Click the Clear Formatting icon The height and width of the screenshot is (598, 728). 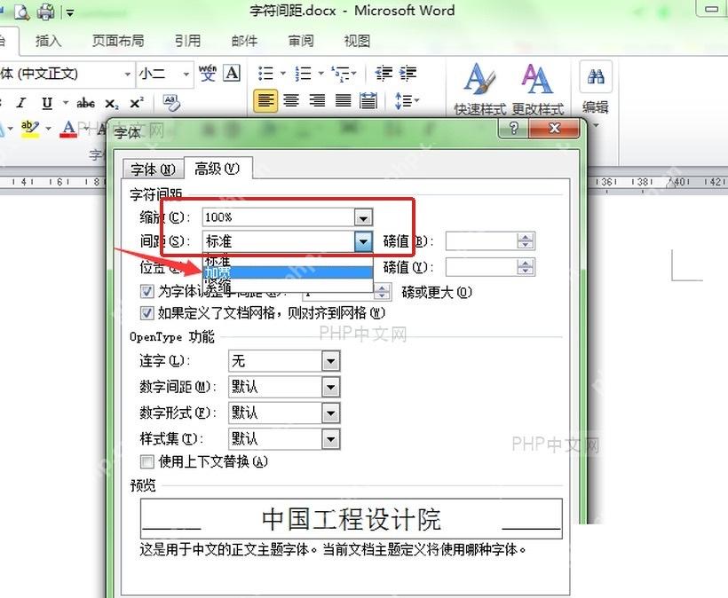pyautogui.click(x=171, y=102)
